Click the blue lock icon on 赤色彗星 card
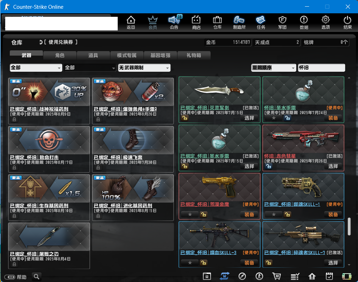The width and height of the screenshot is (358, 282). 269,166
